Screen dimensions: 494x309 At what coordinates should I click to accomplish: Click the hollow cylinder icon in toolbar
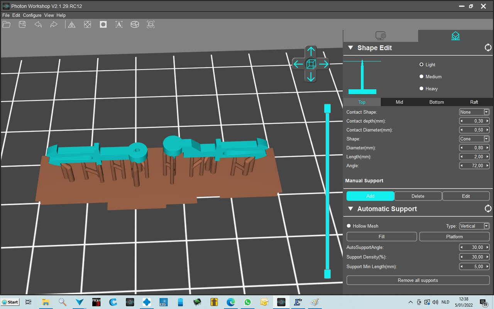coord(135,24)
